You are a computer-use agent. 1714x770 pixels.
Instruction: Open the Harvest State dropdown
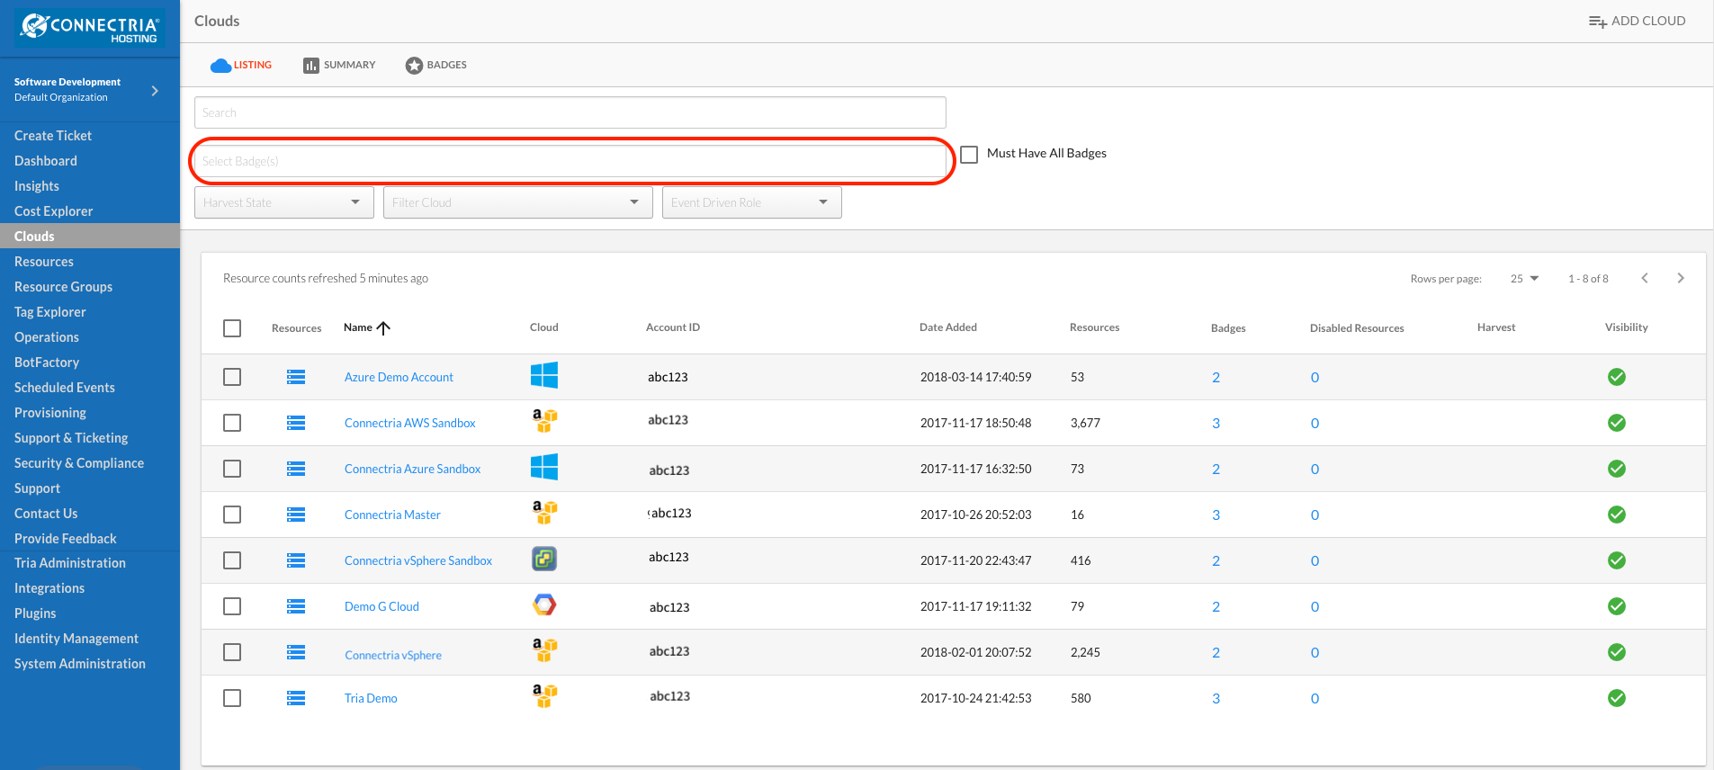[284, 202]
